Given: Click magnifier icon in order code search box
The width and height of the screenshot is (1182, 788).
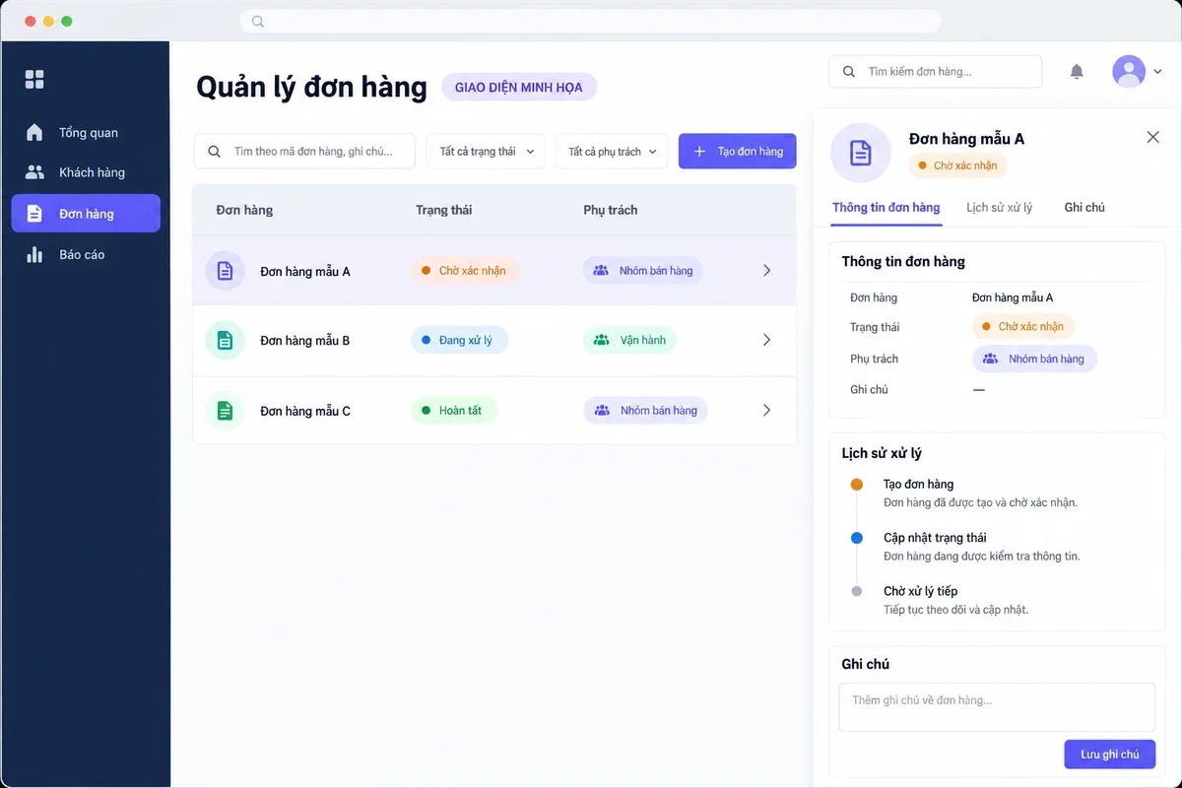Looking at the screenshot, I should 214,152.
